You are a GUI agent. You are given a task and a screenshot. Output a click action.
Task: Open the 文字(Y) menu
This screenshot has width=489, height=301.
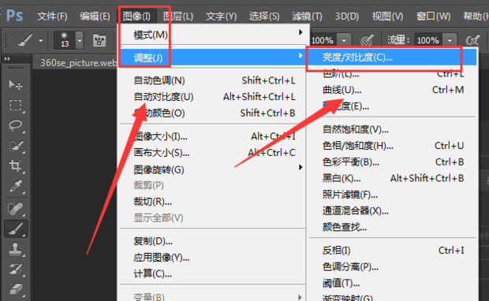click(221, 16)
